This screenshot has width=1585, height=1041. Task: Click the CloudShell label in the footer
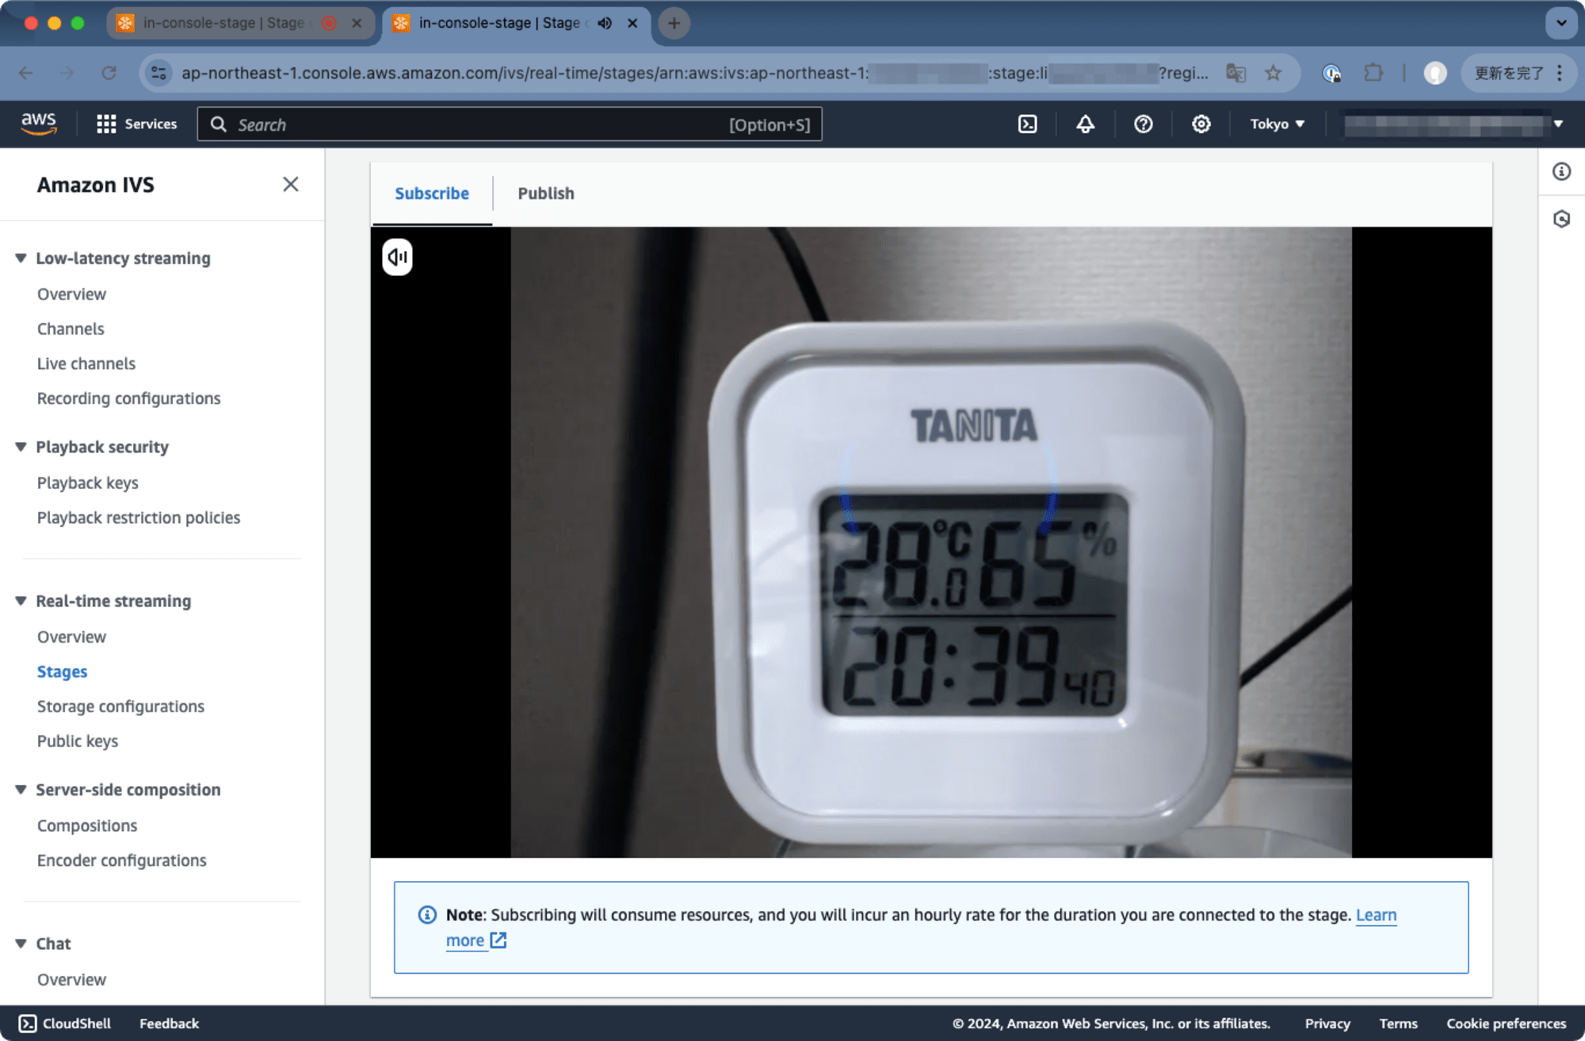[77, 1024]
